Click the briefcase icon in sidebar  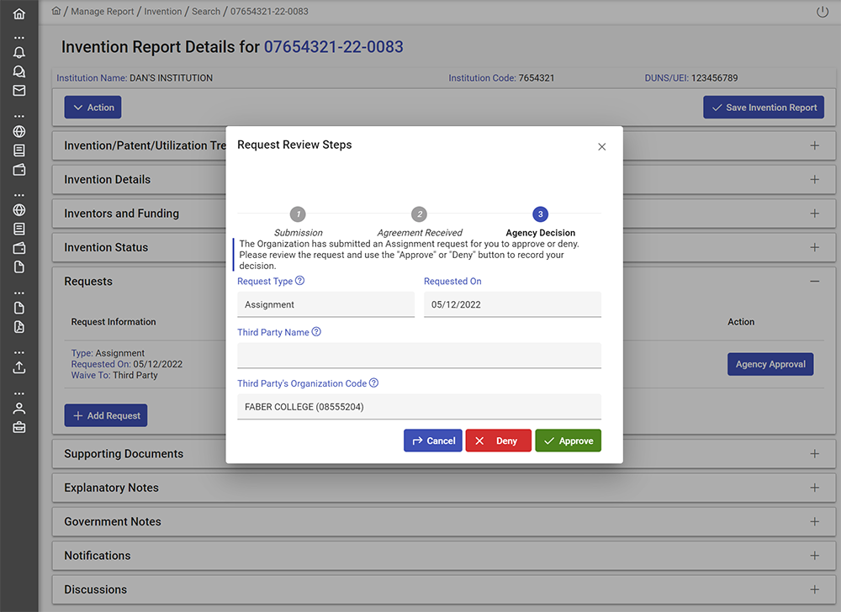tap(19, 427)
